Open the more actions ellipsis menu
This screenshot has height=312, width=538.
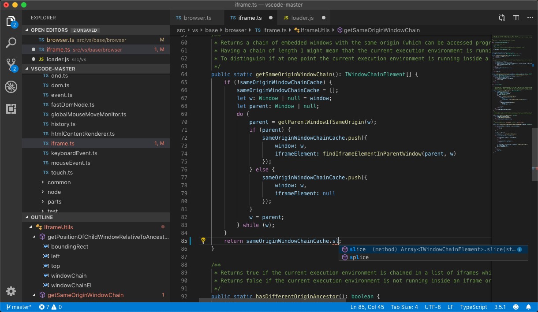click(x=530, y=17)
